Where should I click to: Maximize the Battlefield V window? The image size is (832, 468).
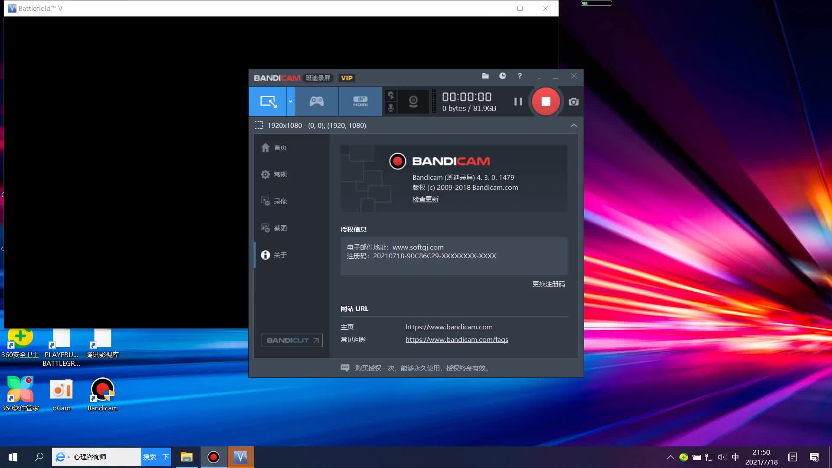pos(520,8)
